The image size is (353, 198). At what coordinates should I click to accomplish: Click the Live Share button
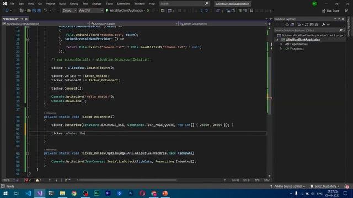(x=330, y=11)
